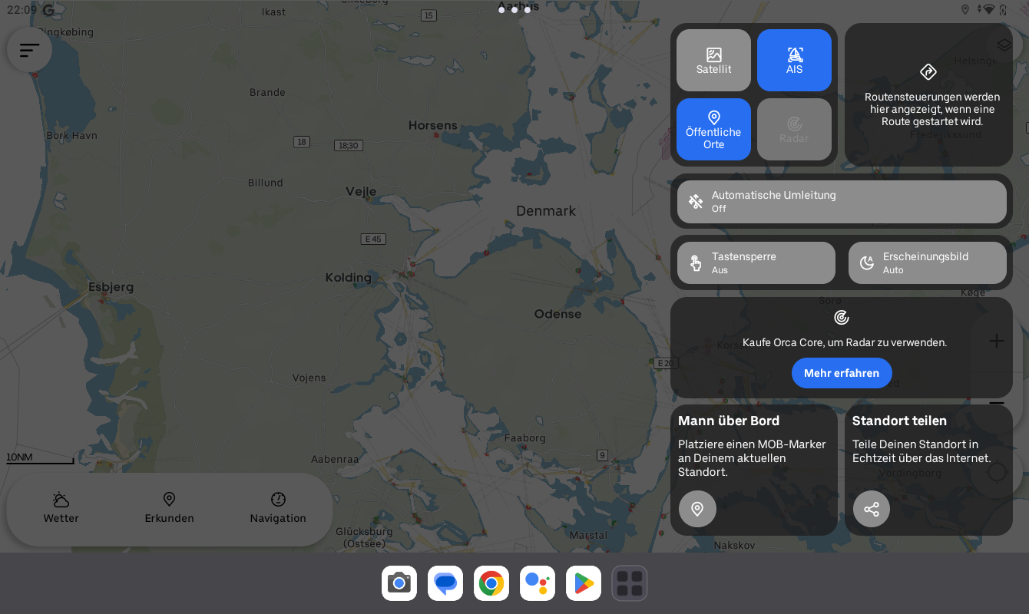Open the Wetter tab

pos(61,509)
